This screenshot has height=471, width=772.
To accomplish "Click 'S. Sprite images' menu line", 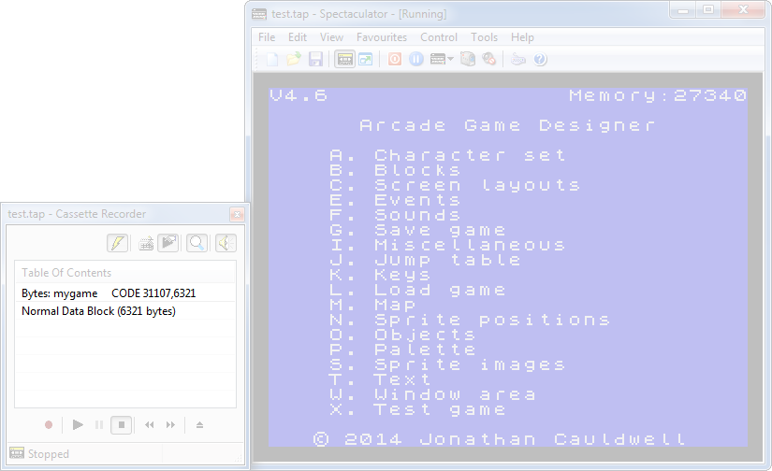I will tap(447, 364).
